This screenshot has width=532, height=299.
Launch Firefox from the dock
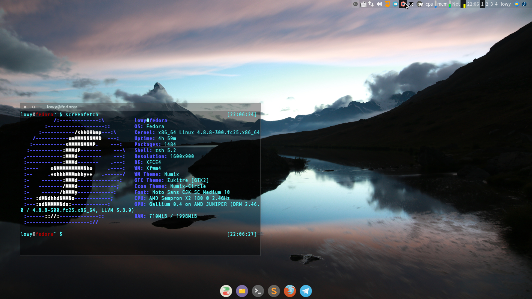tap(290, 291)
